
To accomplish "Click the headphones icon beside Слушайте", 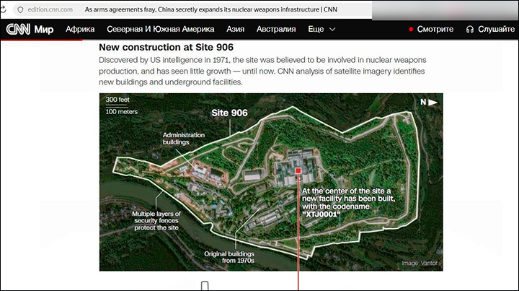I will point(470,30).
